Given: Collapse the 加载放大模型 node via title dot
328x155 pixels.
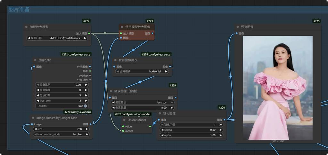Looking at the screenshot, I should click(27, 27).
